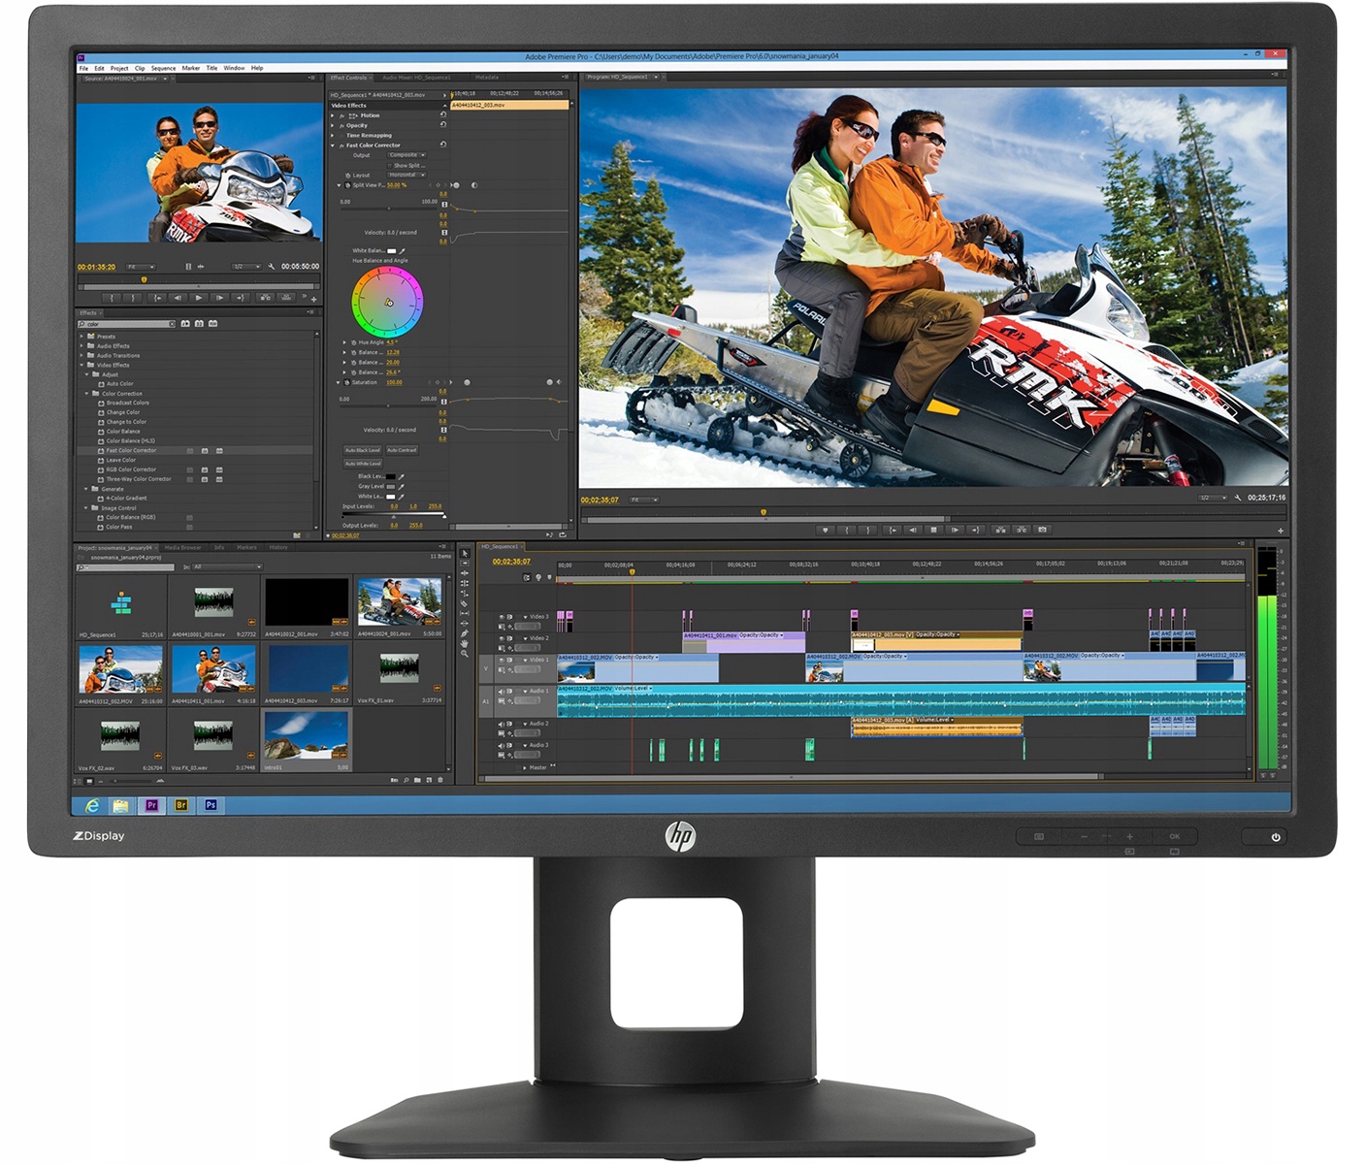Select the Zoom tool in the tools panel

[x=465, y=654]
